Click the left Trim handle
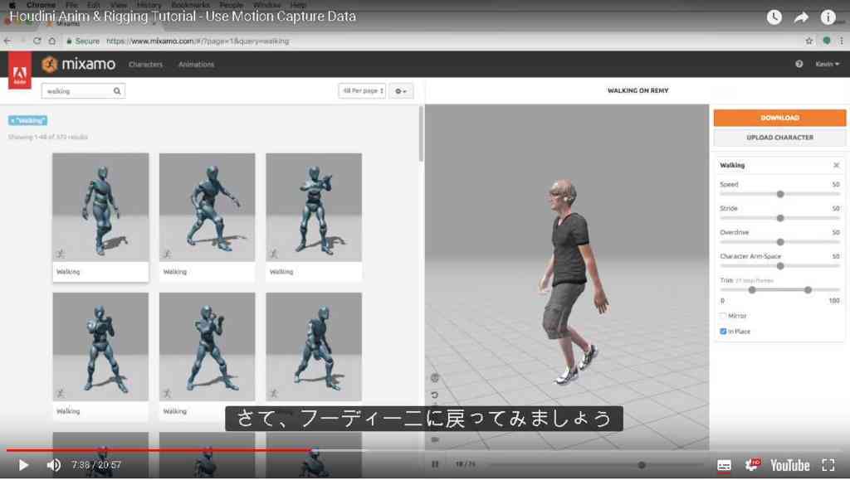Screen dimensions: 850x480 click(x=752, y=290)
